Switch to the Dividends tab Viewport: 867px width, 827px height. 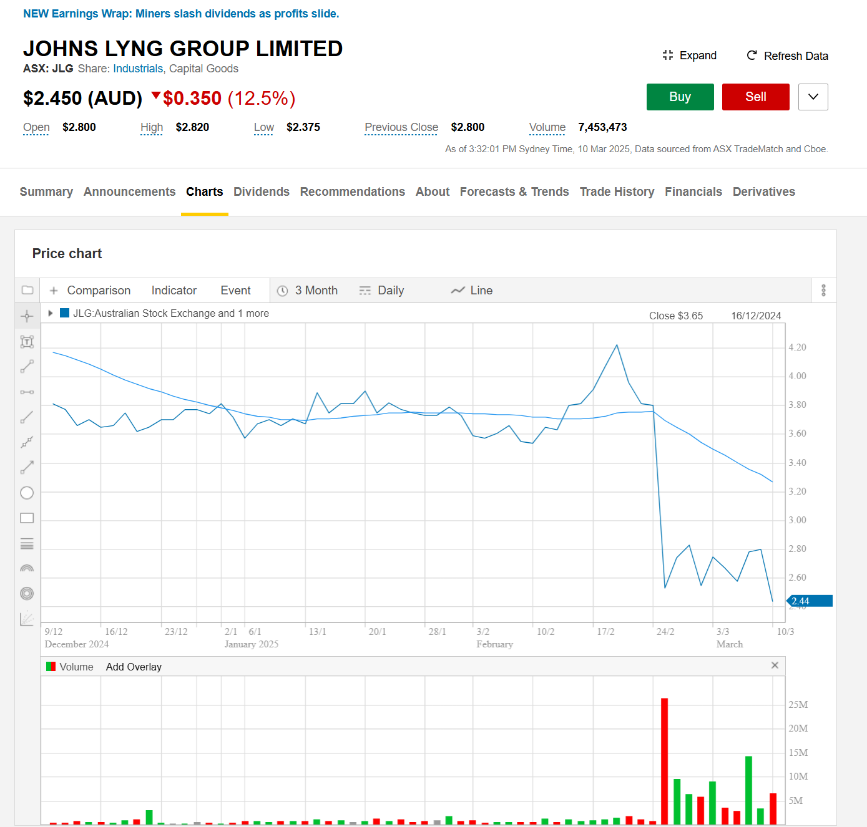[x=261, y=192]
